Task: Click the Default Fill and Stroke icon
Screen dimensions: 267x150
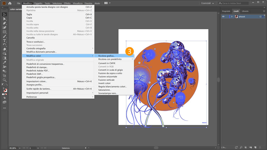Action: (3, 84)
